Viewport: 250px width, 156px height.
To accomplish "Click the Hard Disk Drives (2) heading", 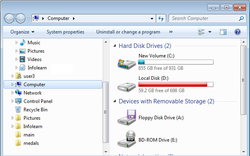I will [145, 46].
